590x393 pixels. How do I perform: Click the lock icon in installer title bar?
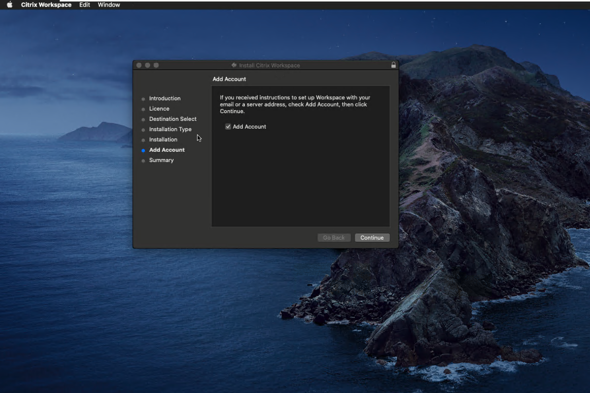click(393, 65)
